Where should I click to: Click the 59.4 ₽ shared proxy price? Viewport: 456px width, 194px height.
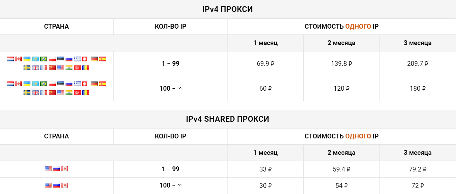(342, 169)
